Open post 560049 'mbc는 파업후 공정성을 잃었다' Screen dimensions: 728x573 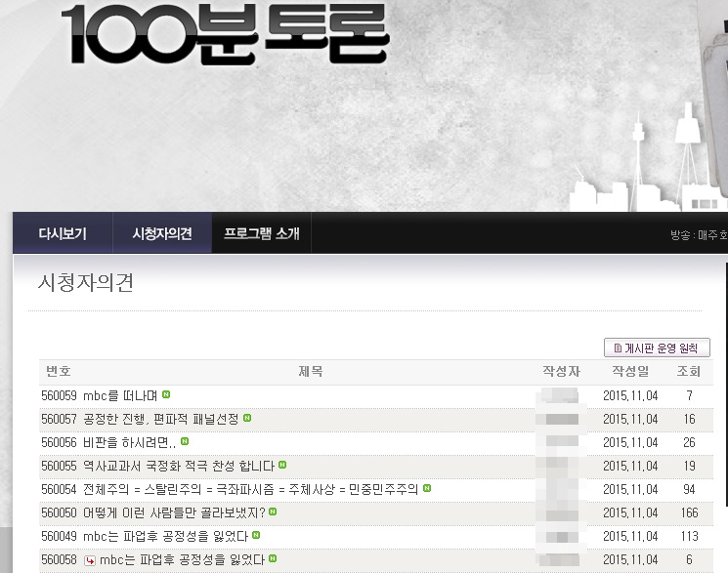[x=166, y=536]
